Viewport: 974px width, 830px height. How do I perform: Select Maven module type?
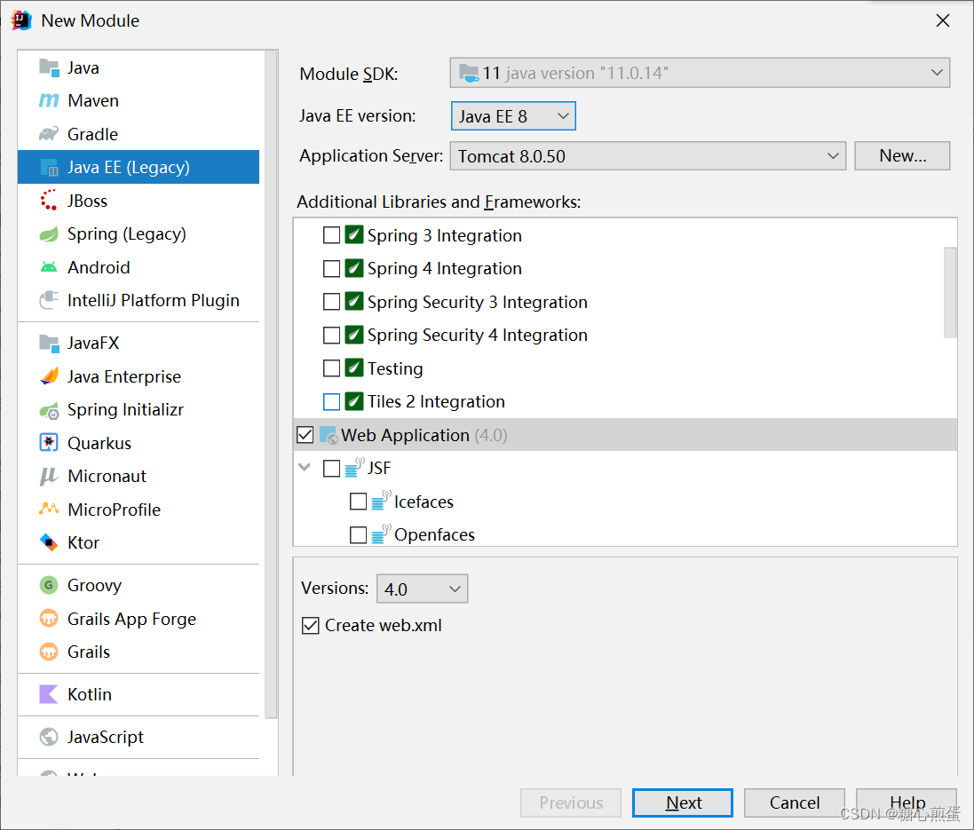pos(139,100)
